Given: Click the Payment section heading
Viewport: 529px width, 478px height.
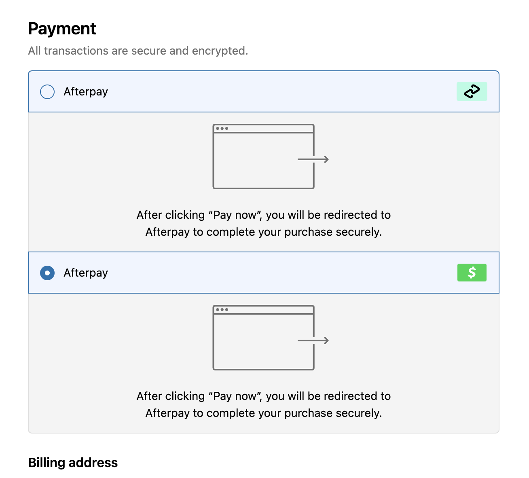Looking at the screenshot, I should pyautogui.click(x=62, y=29).
